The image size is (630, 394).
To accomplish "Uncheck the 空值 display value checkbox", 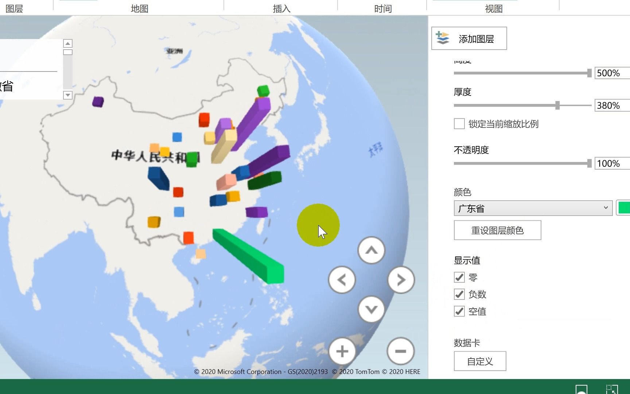I will (459, 311).
